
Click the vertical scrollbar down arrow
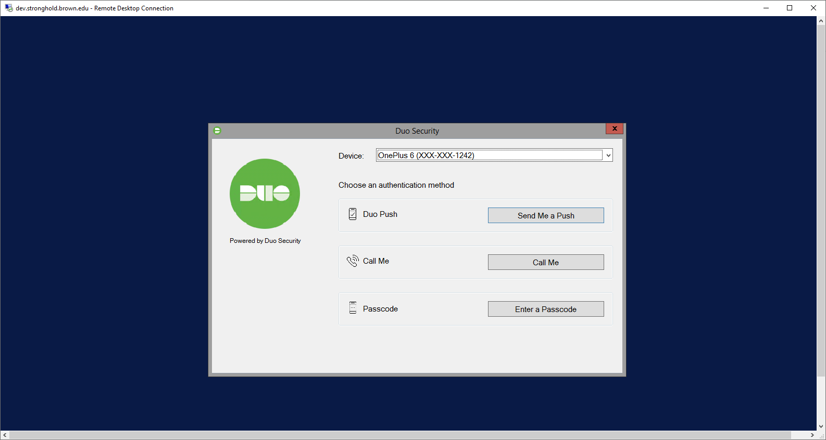(x=821, y=426)
